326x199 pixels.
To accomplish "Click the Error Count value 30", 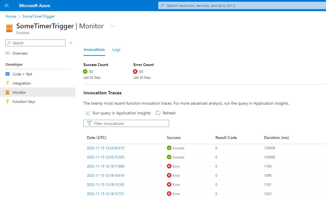I will pyautogui.click(x=141, y=71).
